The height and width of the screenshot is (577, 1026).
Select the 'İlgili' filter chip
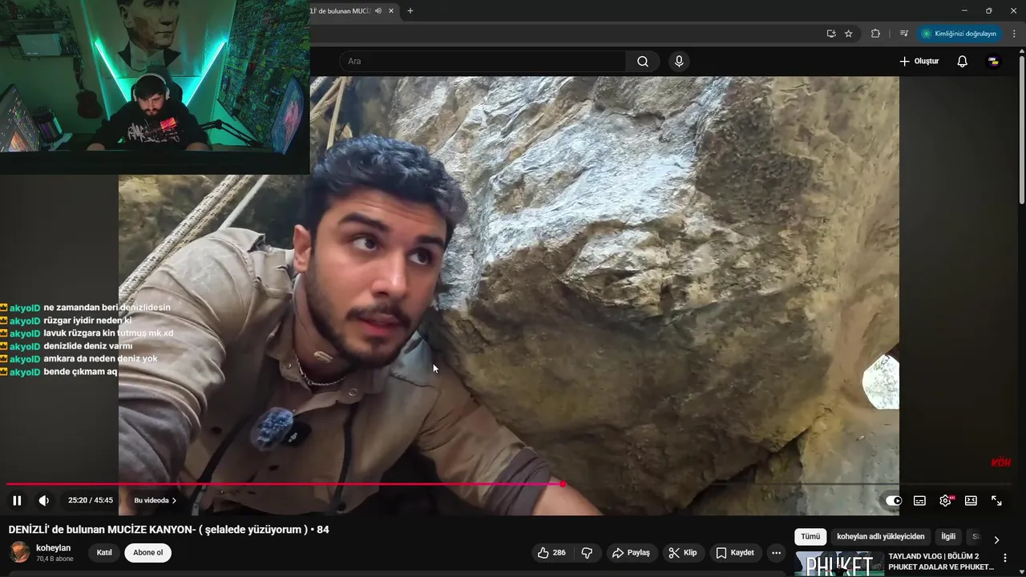[x=948, y=537]
